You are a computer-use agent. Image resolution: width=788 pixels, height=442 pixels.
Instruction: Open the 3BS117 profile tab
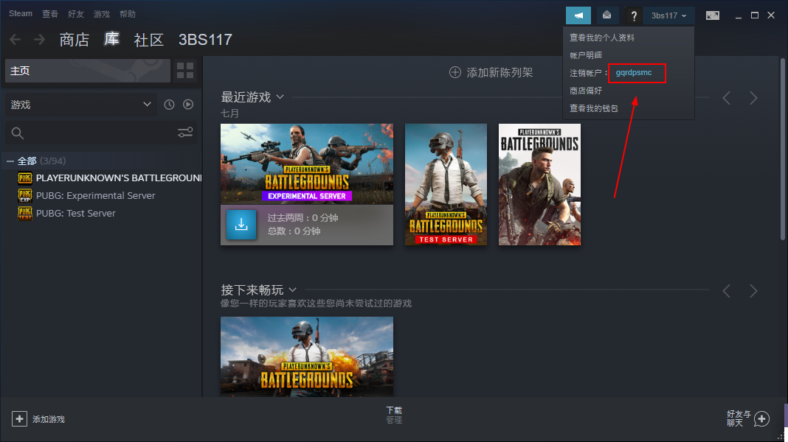[205, 40]
